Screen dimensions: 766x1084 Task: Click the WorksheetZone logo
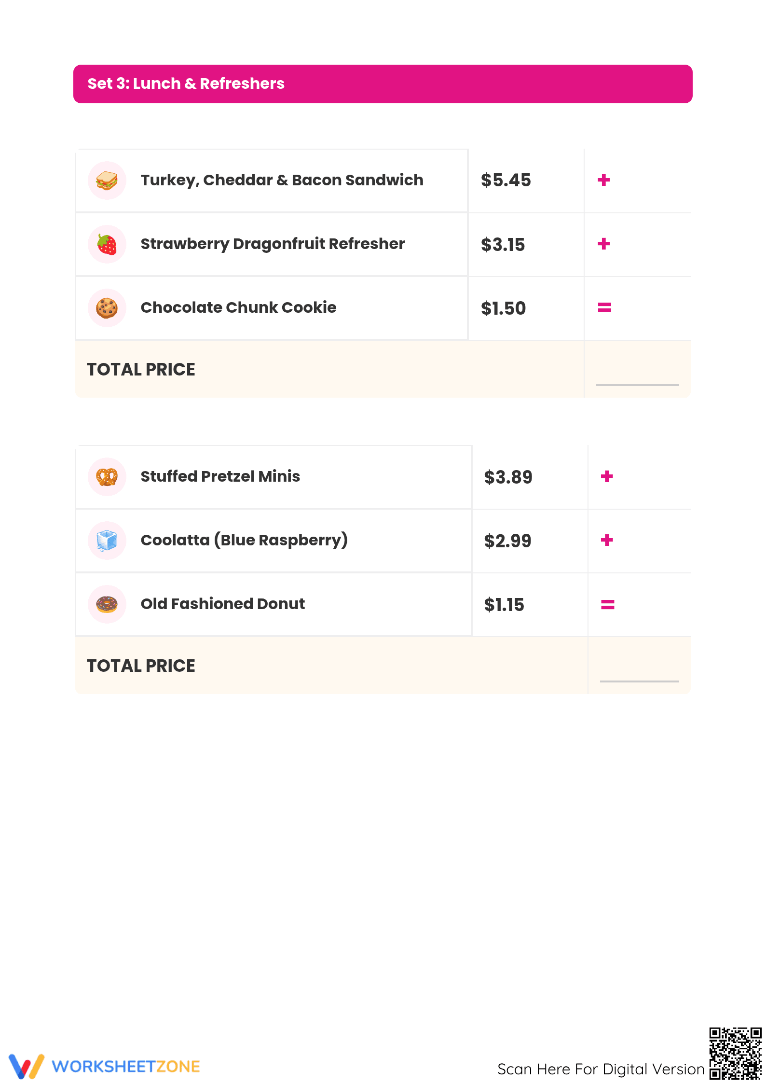pos(104,1066)
